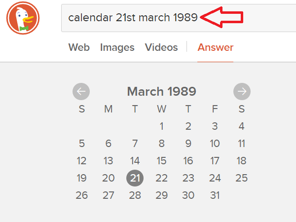296x222 pixels.
Task: Show the Videos tab results
Action: pyautogui.click(x=161, y=47)
